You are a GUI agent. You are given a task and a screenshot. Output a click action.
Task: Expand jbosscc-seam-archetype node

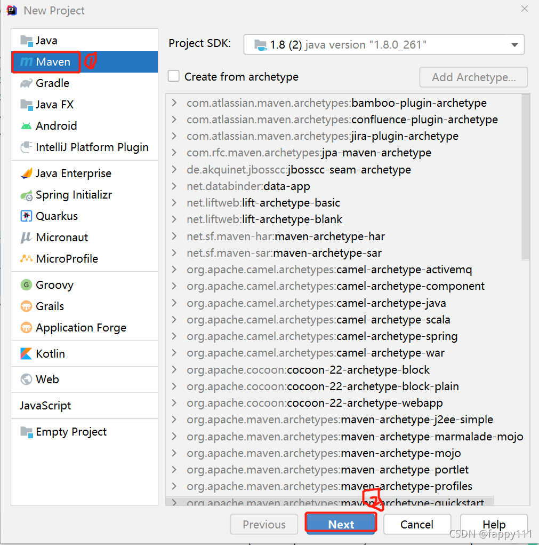(x=174, y=170)
